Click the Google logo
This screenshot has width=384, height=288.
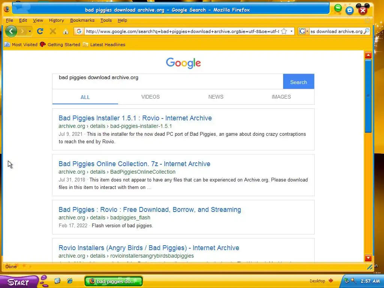[183, 63]
